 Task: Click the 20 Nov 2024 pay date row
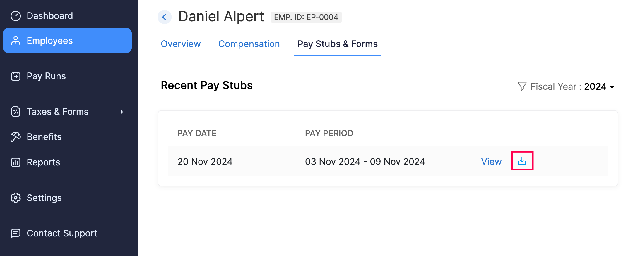coord(205,162)
